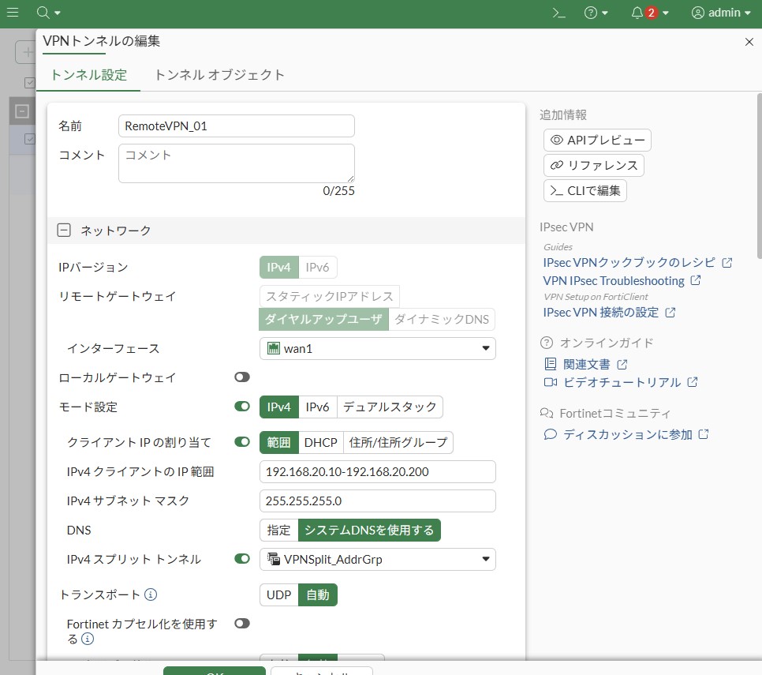Screen dimensions: 762x675
Task: Open the インターフェース wan1 dropdown
Action: pos(377,348)
